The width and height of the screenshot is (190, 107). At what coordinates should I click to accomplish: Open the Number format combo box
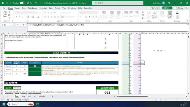88,13
